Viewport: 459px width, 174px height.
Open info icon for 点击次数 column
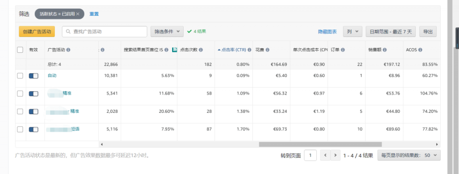click(x=201, y=50)
